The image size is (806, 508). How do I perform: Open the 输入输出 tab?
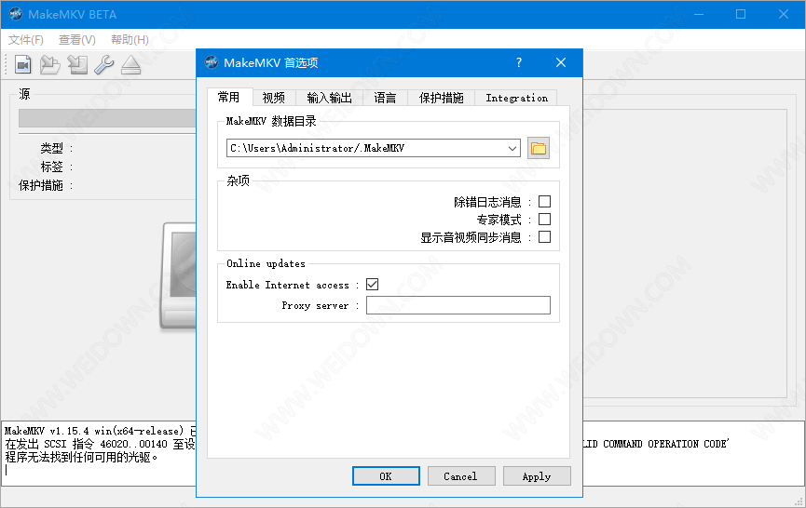[x=330, y=98]
